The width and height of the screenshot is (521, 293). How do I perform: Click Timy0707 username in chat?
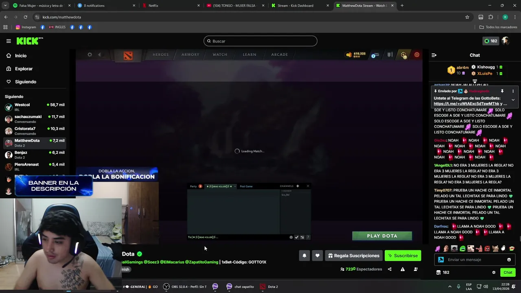(x=442, y=190)
